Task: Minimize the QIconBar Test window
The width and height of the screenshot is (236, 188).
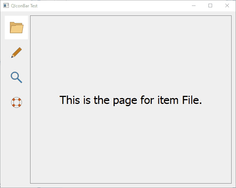Action: pos(194,6)
